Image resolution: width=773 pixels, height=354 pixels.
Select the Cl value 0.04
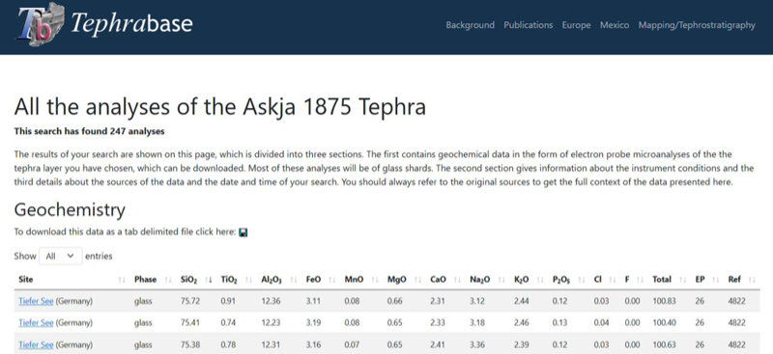coord(601,322)
